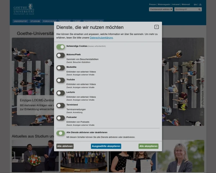Open the group-on-stage news thumbnail
Viewport: 216px width, 173px height.
click(x=84, y=162)
